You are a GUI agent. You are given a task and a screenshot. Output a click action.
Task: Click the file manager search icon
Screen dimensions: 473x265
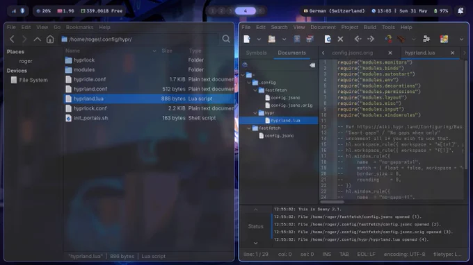(x=226, y=39)
